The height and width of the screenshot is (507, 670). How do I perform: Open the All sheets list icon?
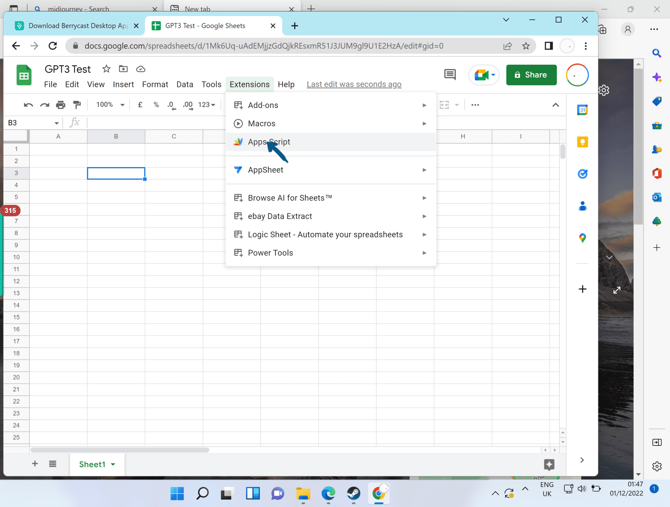53,463
